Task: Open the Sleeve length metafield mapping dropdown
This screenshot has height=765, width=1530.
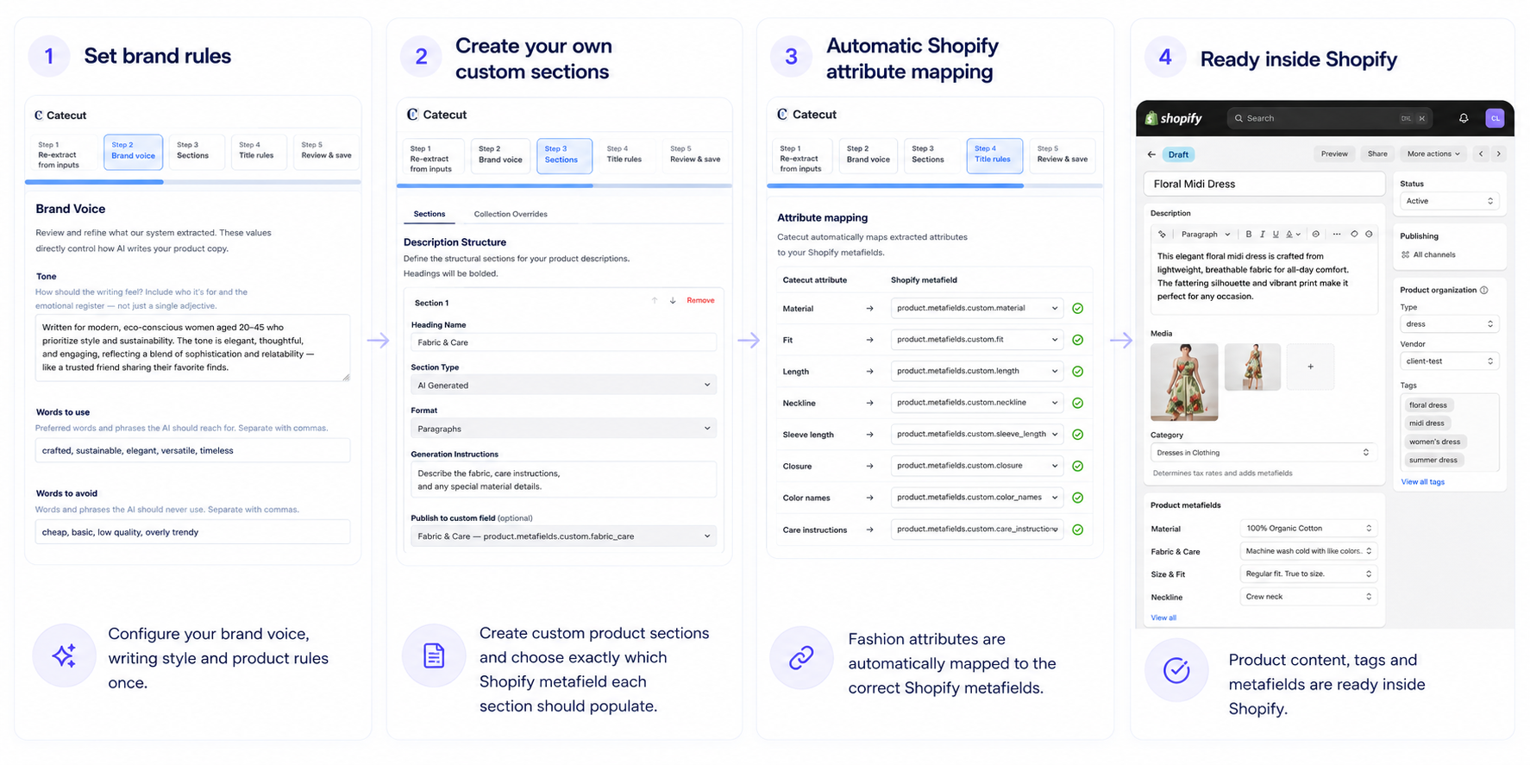Action: tap(977, 434)
